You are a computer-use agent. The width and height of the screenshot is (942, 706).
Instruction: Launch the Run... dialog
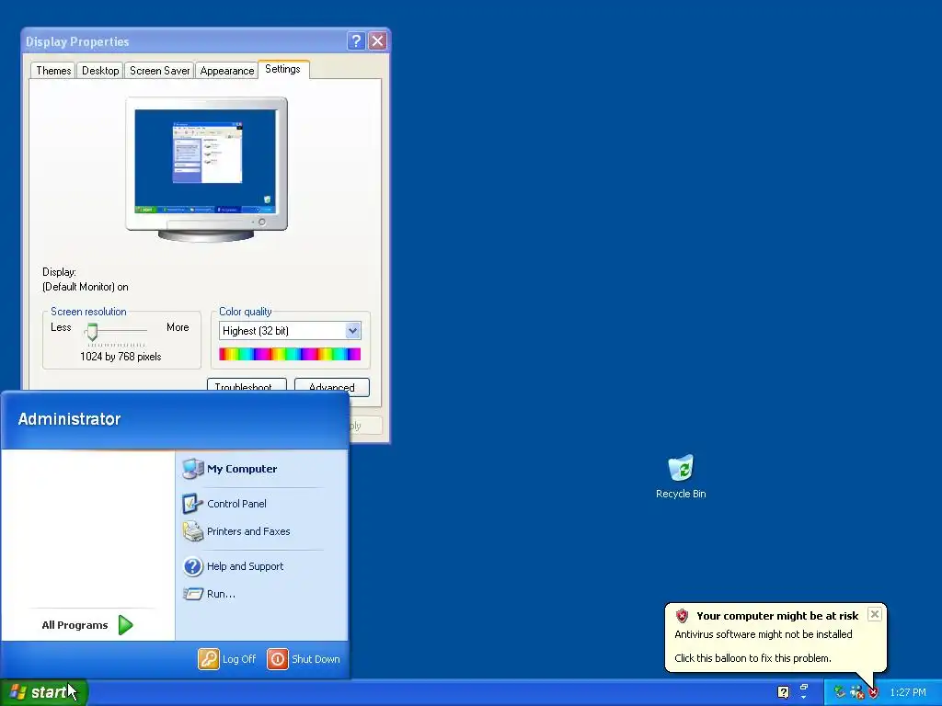(221, 594)
